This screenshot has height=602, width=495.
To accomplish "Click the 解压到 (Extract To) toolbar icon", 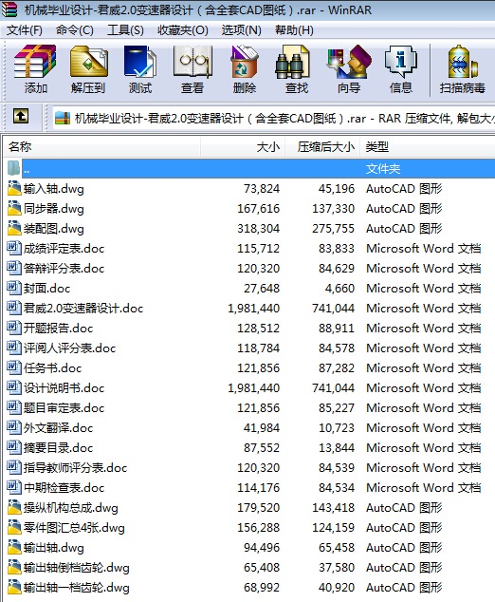I will point(88,62).
